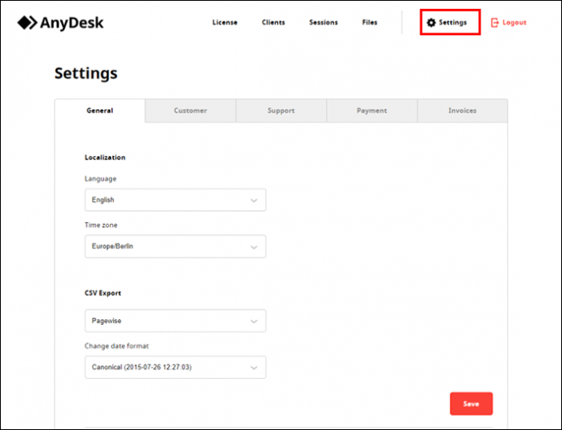The height and width of the screenshot is (430, 562).
Task: Switch to the Customer tab
Action: pos(191,111)
